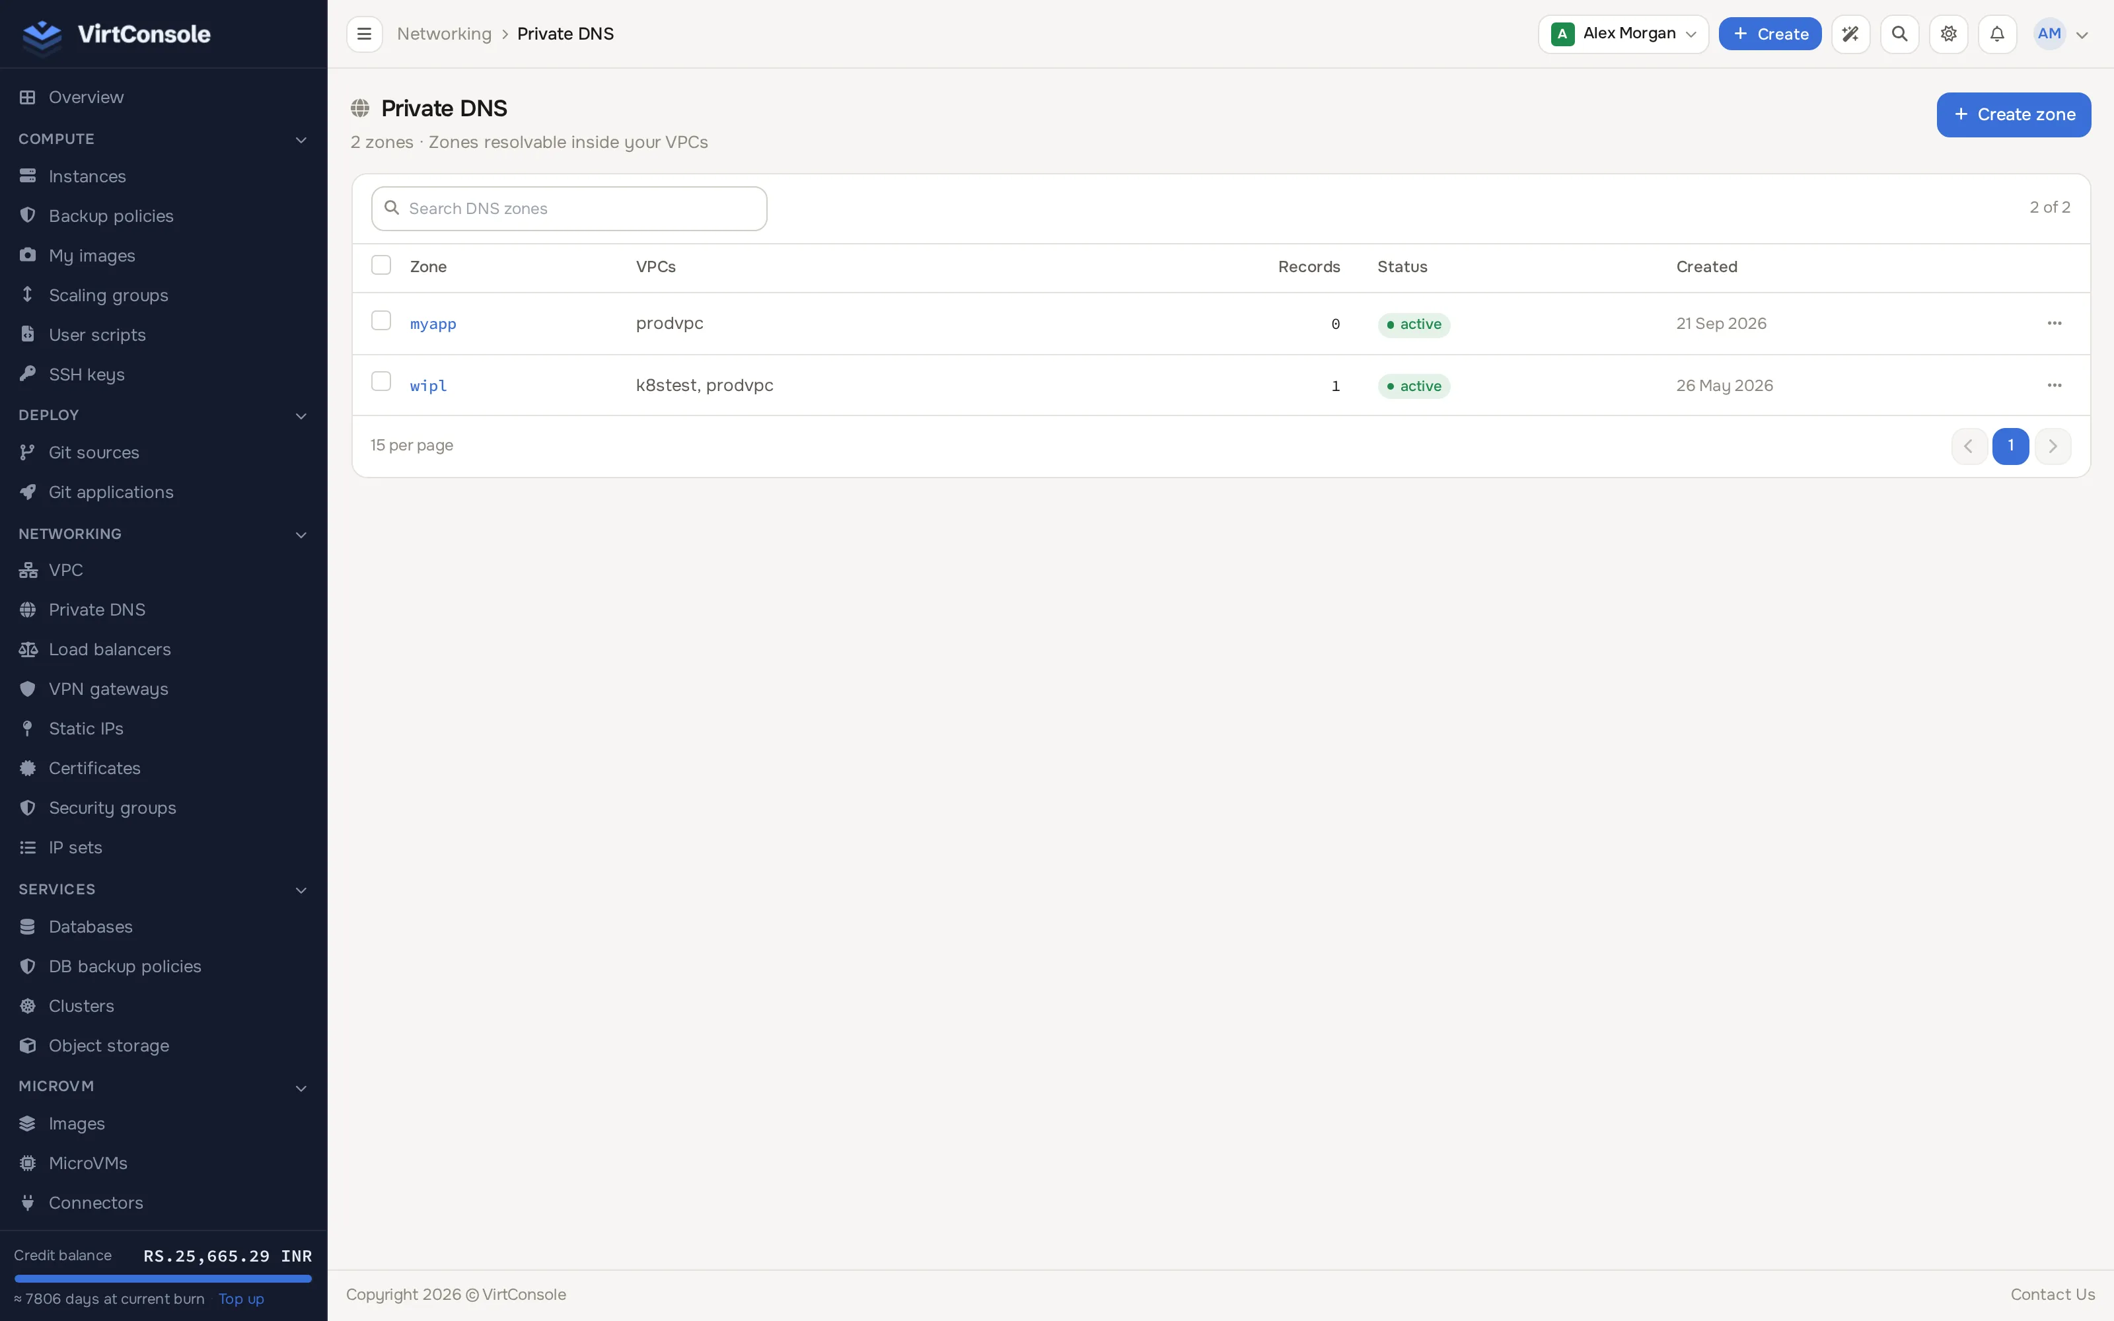The height and width of the screenshot is (1321, 2114).
Task: Focus the Search DNS zones field
Action: coord(569,209)
